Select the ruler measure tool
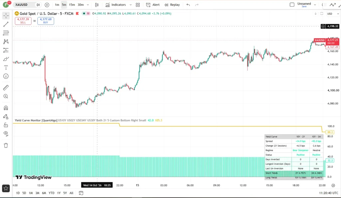 [x=6, y=88]
